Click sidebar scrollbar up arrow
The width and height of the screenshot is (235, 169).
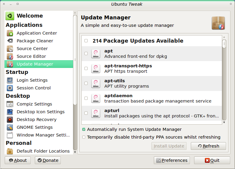(75, 13)
